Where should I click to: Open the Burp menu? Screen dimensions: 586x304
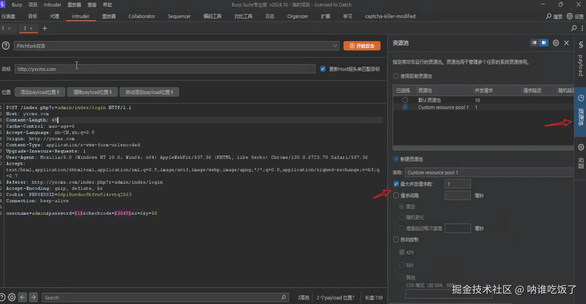pyautogui.click(x=17, y=5)
